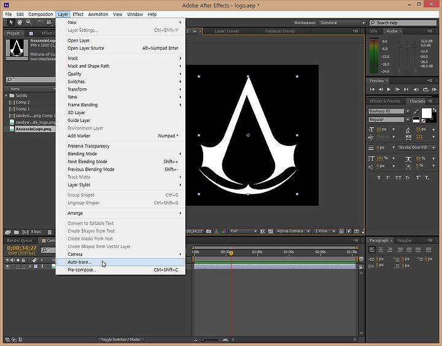Image resolution: width=442 pixels, height=346 pixels.
Task: Go to first frame in Preview
Action: coord(372,90)
